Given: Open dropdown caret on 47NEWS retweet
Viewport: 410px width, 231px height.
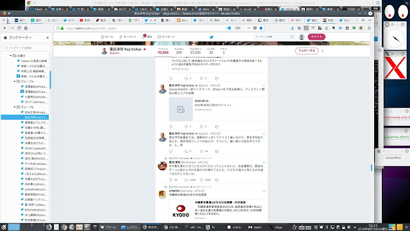Looking at the screenshot, I should coord(264,191).
